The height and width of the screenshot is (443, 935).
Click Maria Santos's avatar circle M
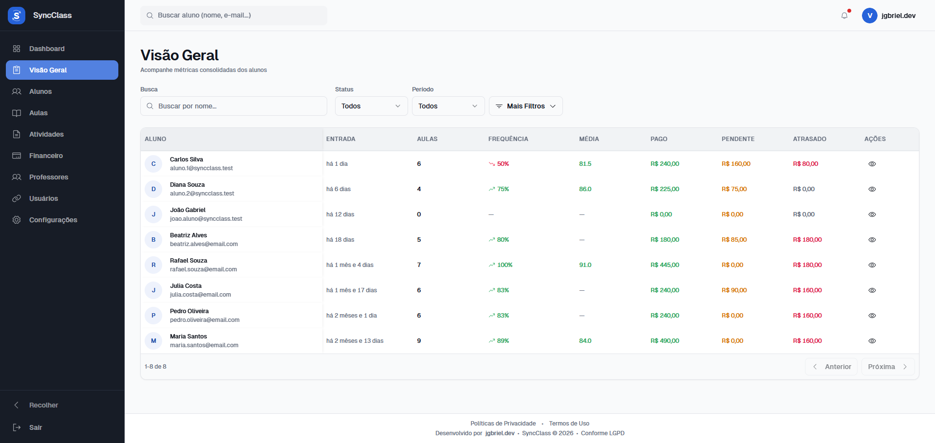coord(153,341)
